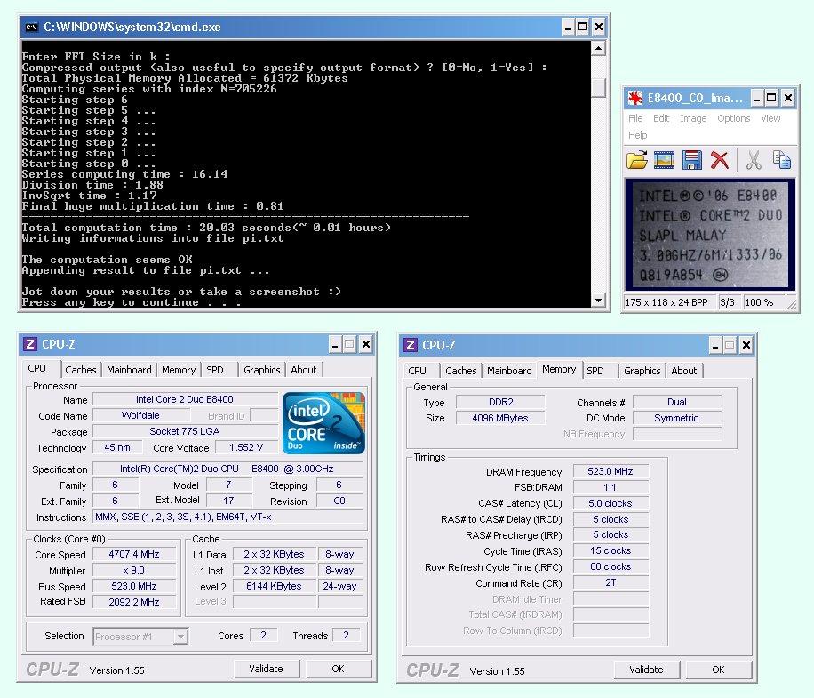
Task: Click the Code Name field Wolfdale
Action: click(140, 415)
